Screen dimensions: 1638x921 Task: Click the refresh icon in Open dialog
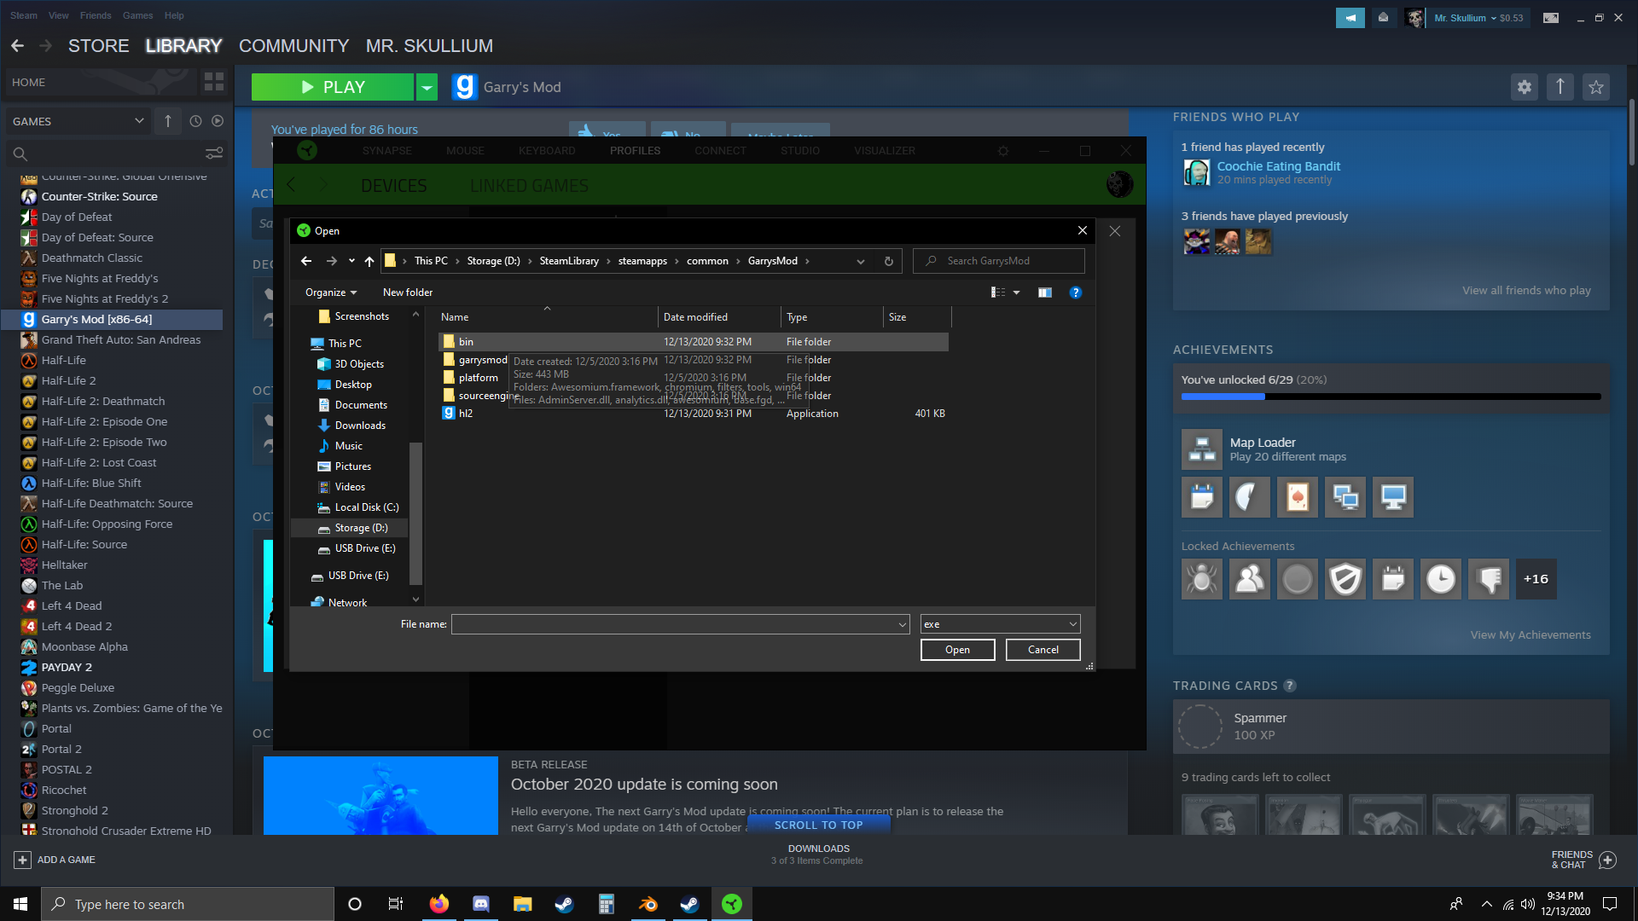(x=888, y=261)
